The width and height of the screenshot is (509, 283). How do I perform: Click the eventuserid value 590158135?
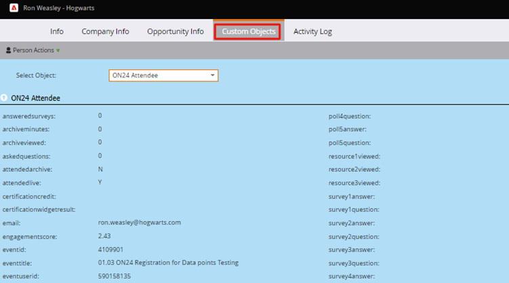[x=115, y=276]
